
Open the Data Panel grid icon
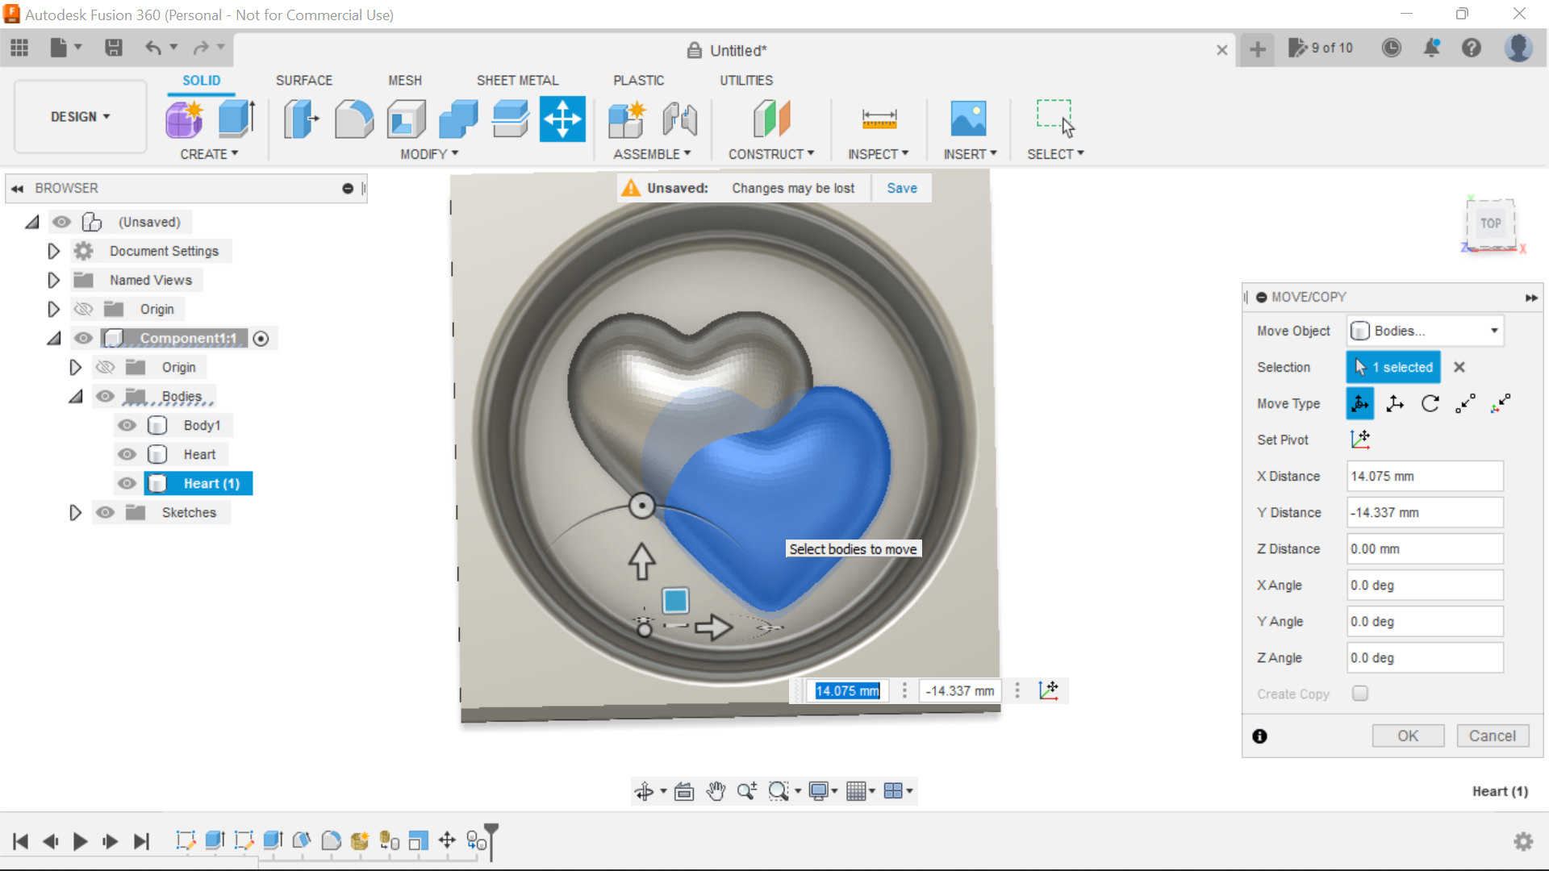pyautogui.click(x=19, y=48)
